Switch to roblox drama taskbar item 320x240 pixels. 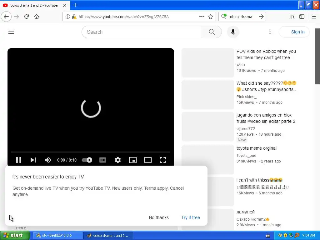click(x=108, y=236)
